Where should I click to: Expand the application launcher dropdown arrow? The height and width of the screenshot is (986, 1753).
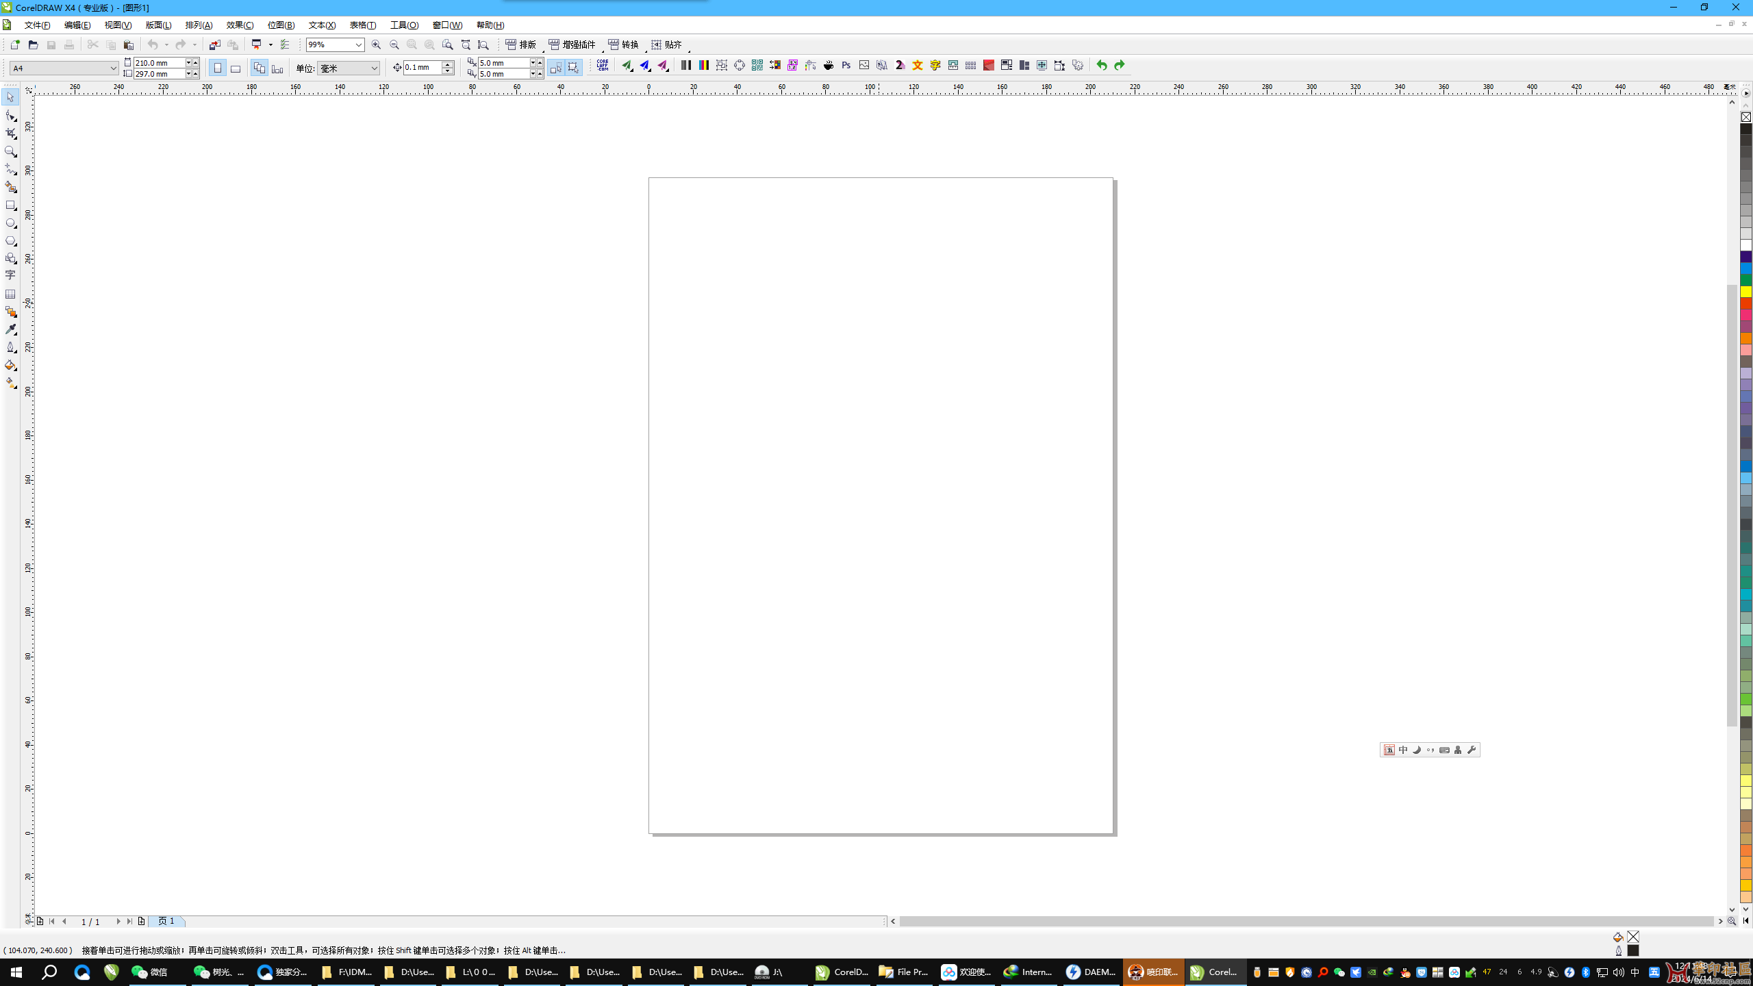tap(270, 45)
